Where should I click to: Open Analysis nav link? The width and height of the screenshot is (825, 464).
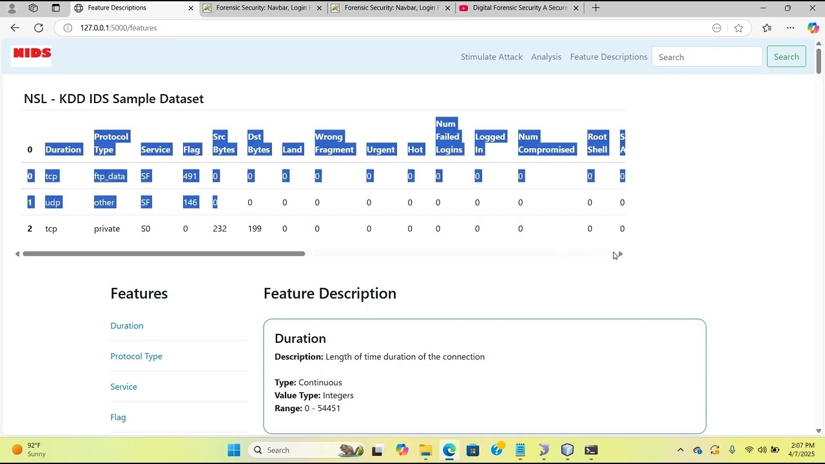click(546, 57)
